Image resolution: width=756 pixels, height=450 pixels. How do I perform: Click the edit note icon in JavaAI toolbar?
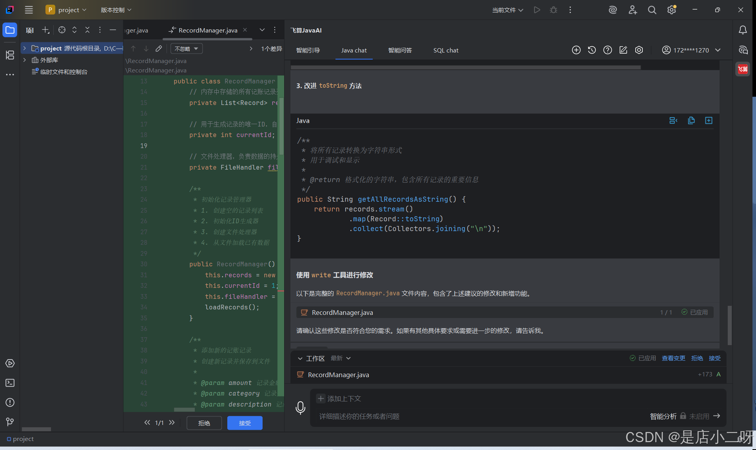pos(623,50)
